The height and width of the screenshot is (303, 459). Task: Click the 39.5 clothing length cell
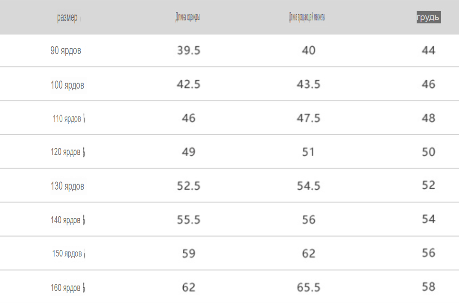(189, 50)
